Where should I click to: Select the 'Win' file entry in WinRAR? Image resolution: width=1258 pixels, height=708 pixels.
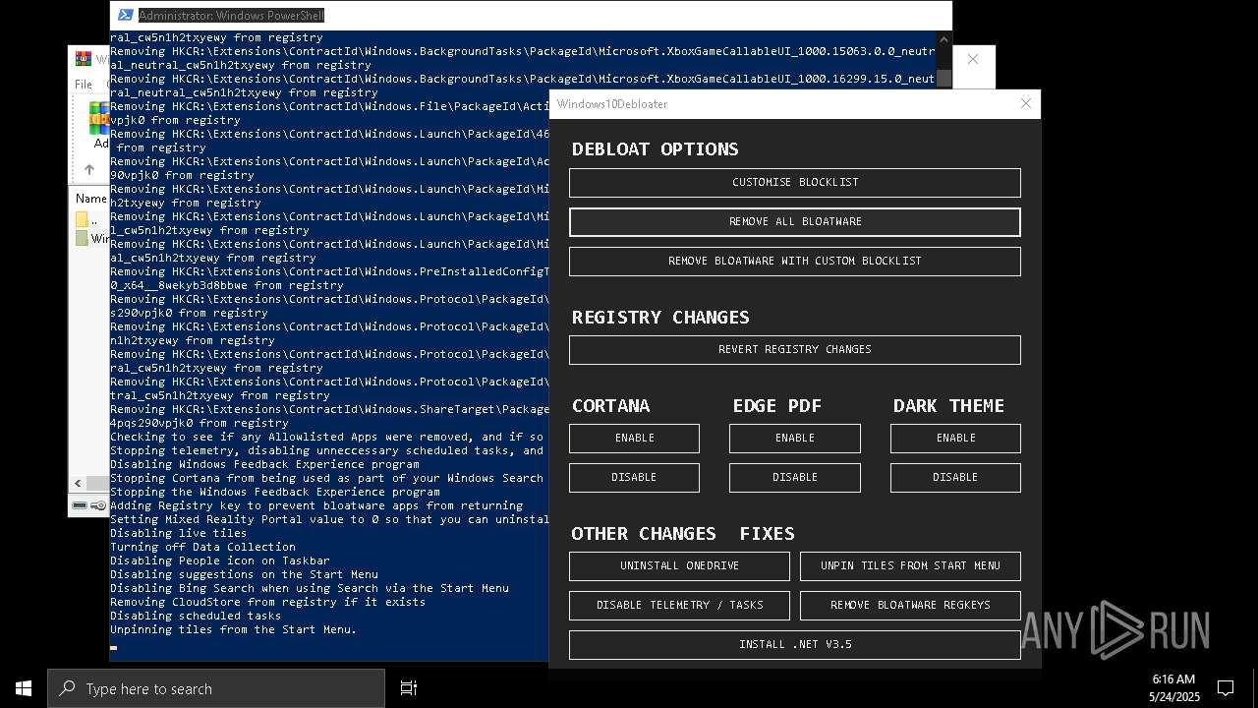point(91,238)
